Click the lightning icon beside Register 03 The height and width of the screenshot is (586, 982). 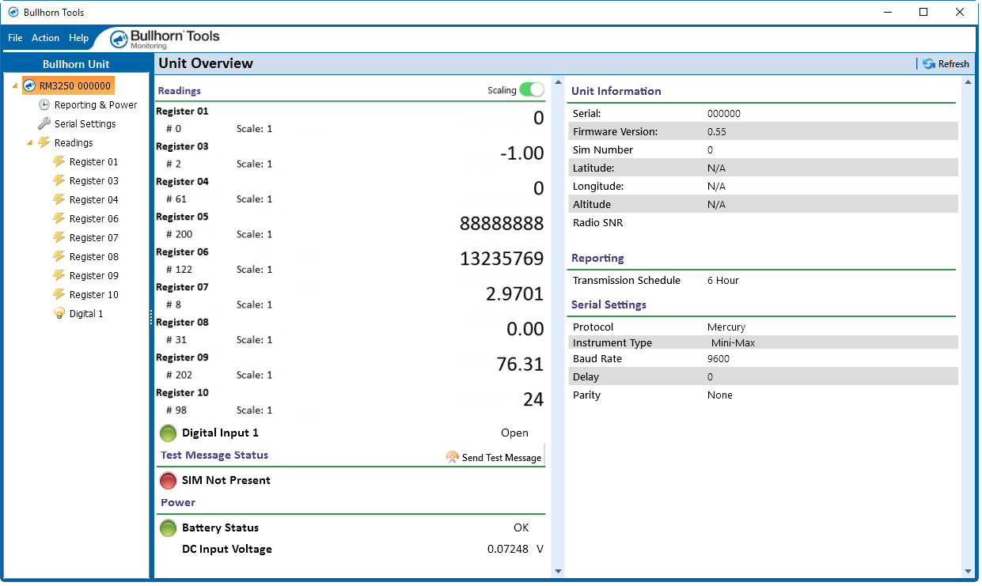tap(59, 180)
